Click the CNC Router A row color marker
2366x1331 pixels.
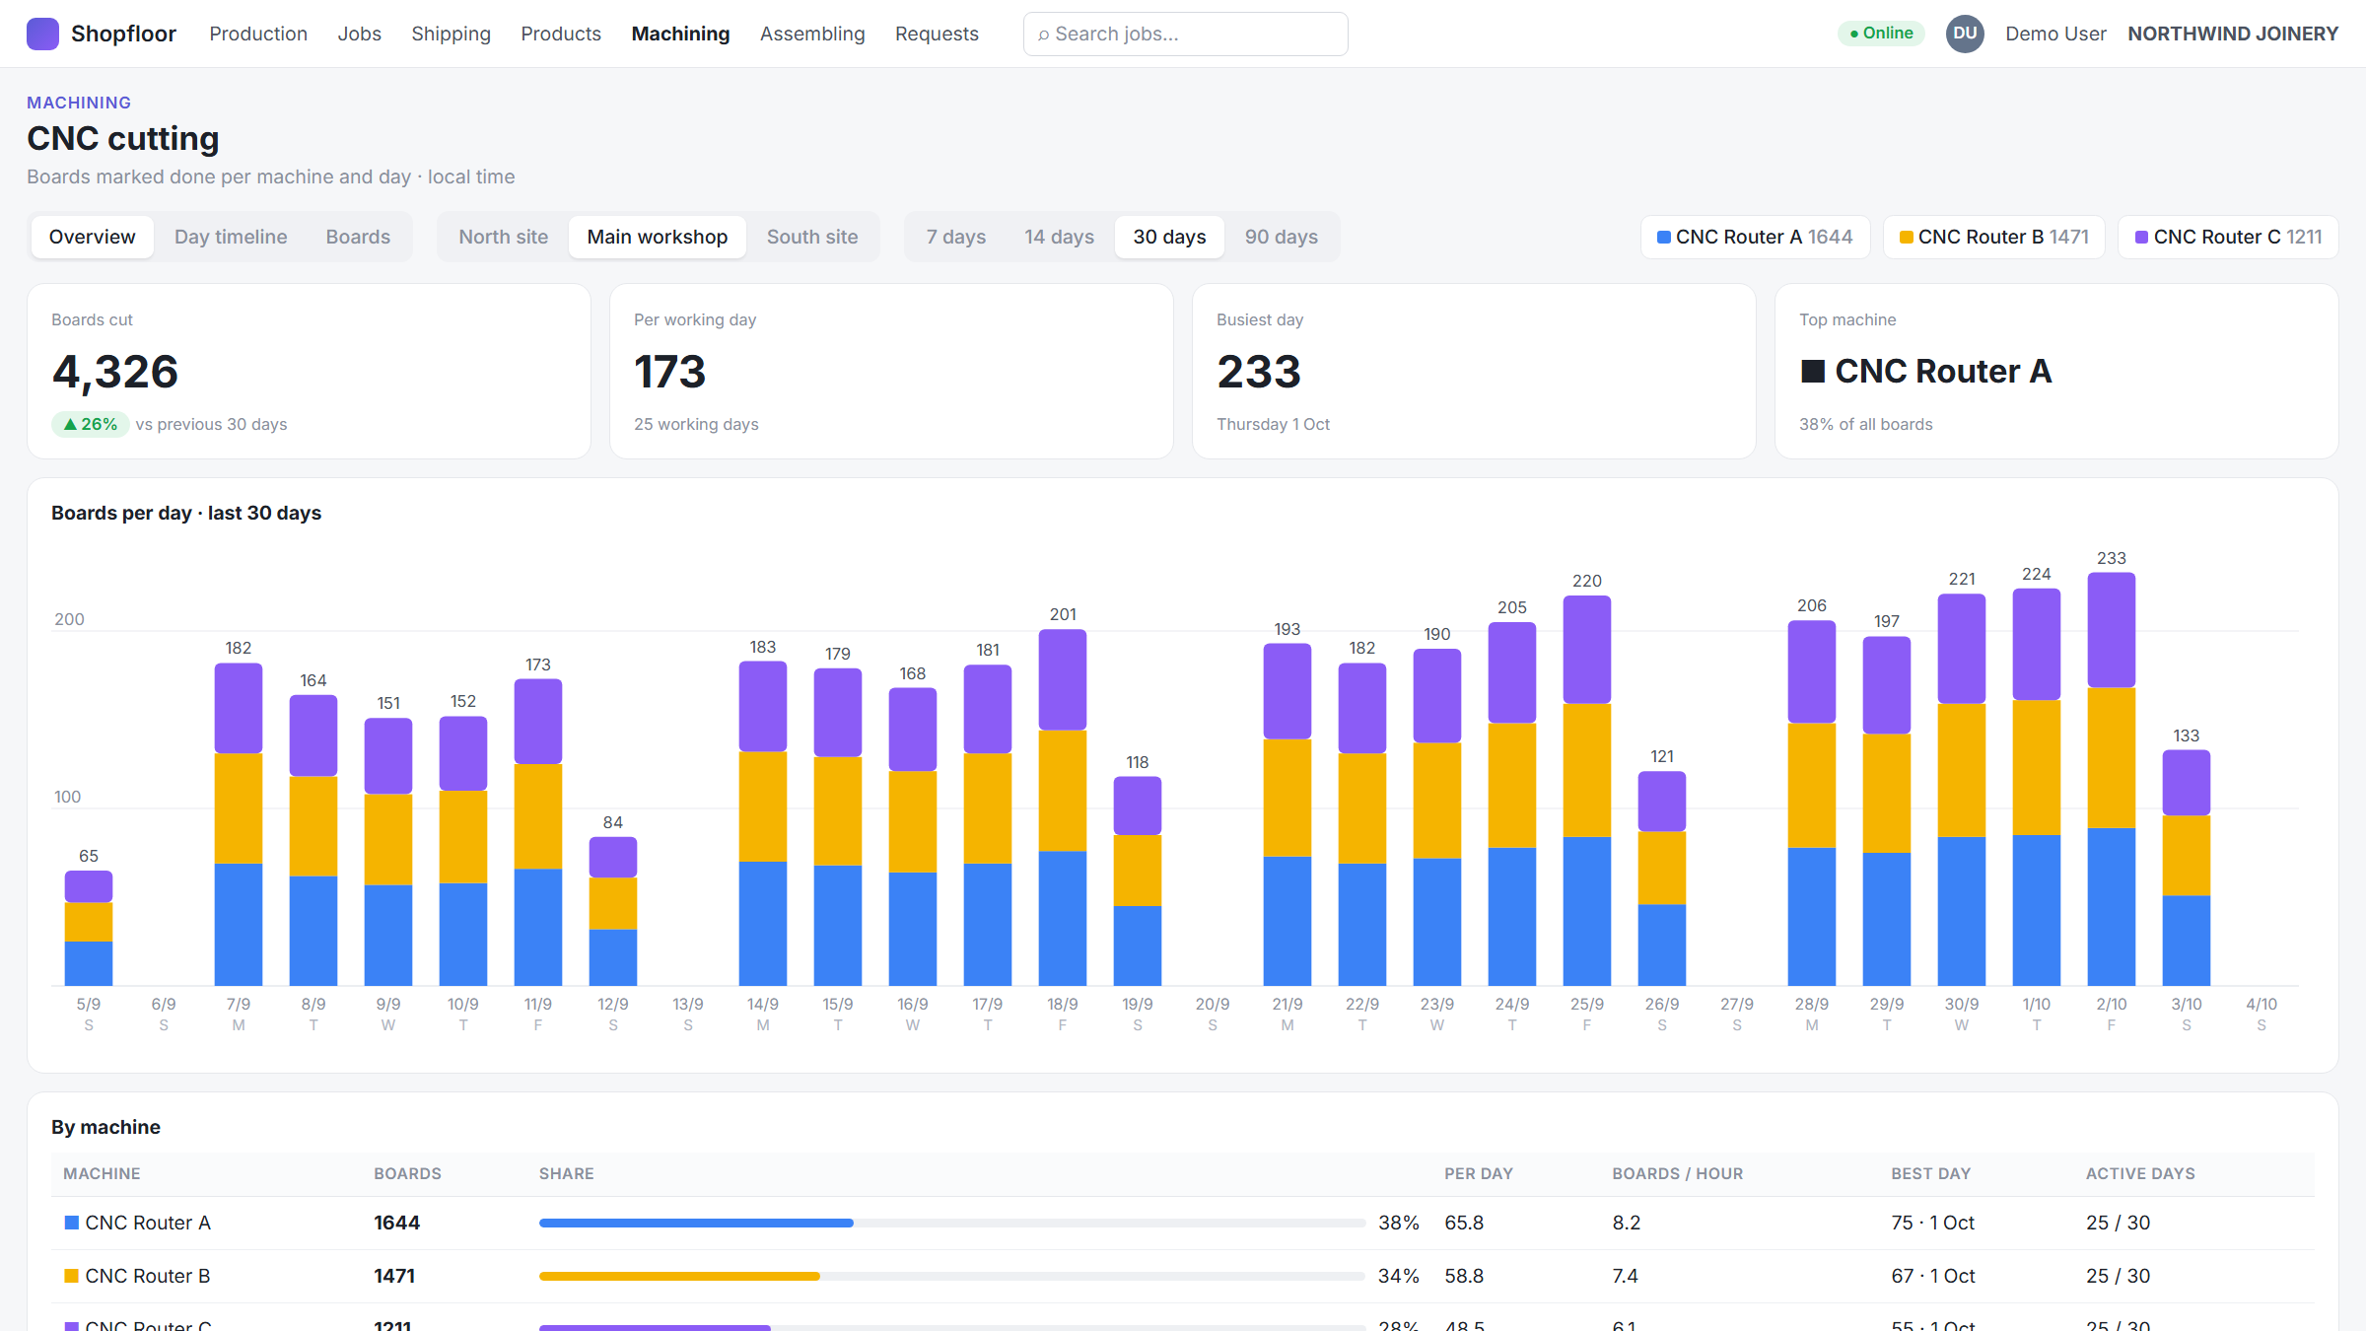click(x=71, y=1223)
